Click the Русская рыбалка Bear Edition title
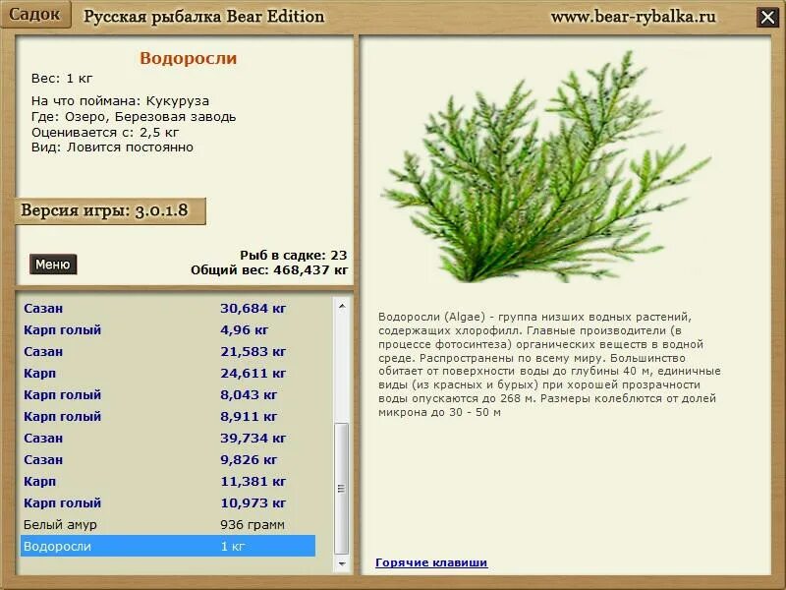 [203, 17]
